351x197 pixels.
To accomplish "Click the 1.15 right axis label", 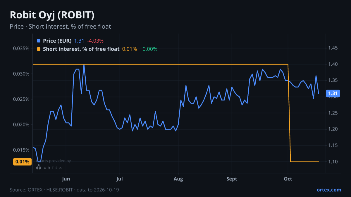I will tap(333, 145).
